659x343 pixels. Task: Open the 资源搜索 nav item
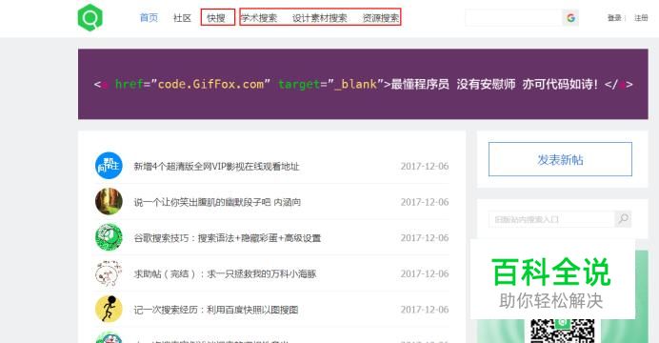click(x=381, y=18)
